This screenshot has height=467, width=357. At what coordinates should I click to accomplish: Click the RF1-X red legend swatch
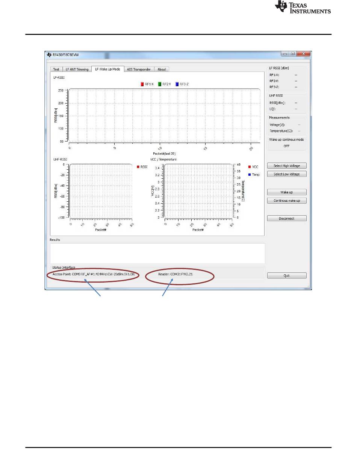[x=142, y=84]
